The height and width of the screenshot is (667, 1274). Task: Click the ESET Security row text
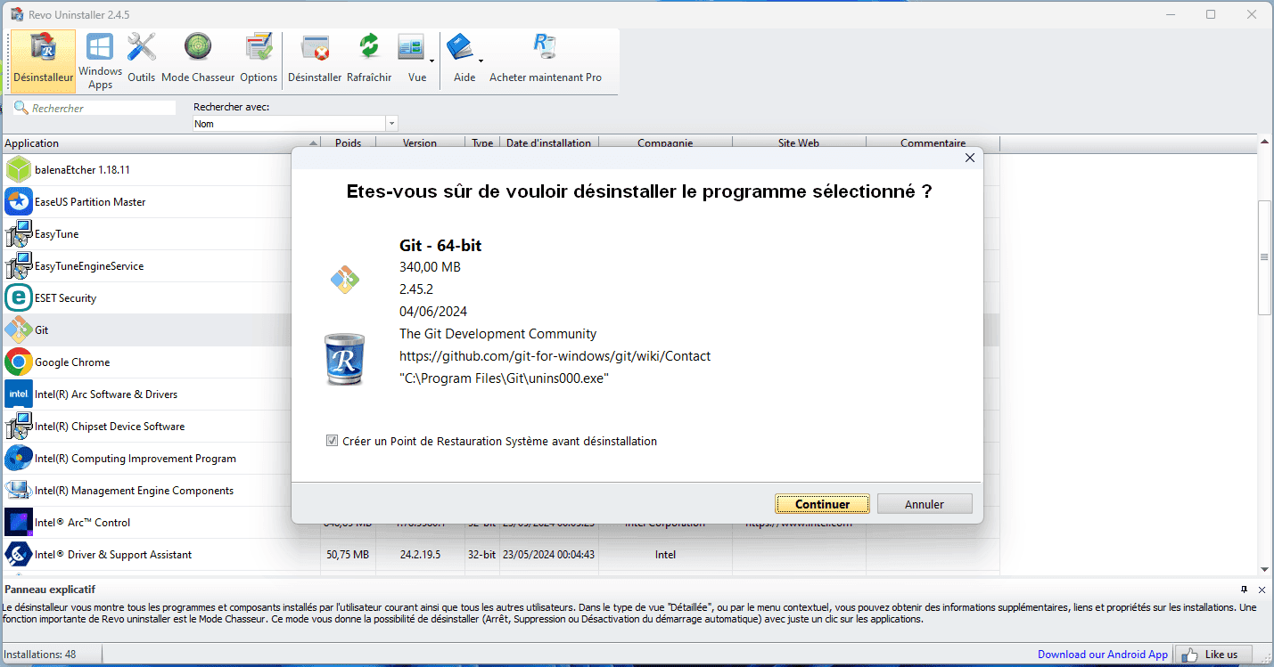tap(65, 298)
